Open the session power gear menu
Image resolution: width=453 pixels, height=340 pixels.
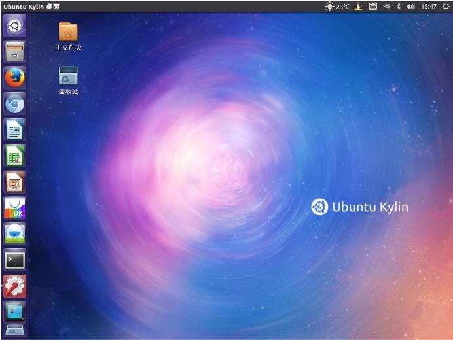(x=446, y=7)
